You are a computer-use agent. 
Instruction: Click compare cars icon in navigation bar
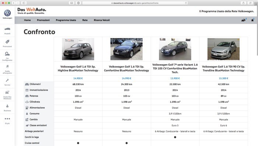coord(243,20)
